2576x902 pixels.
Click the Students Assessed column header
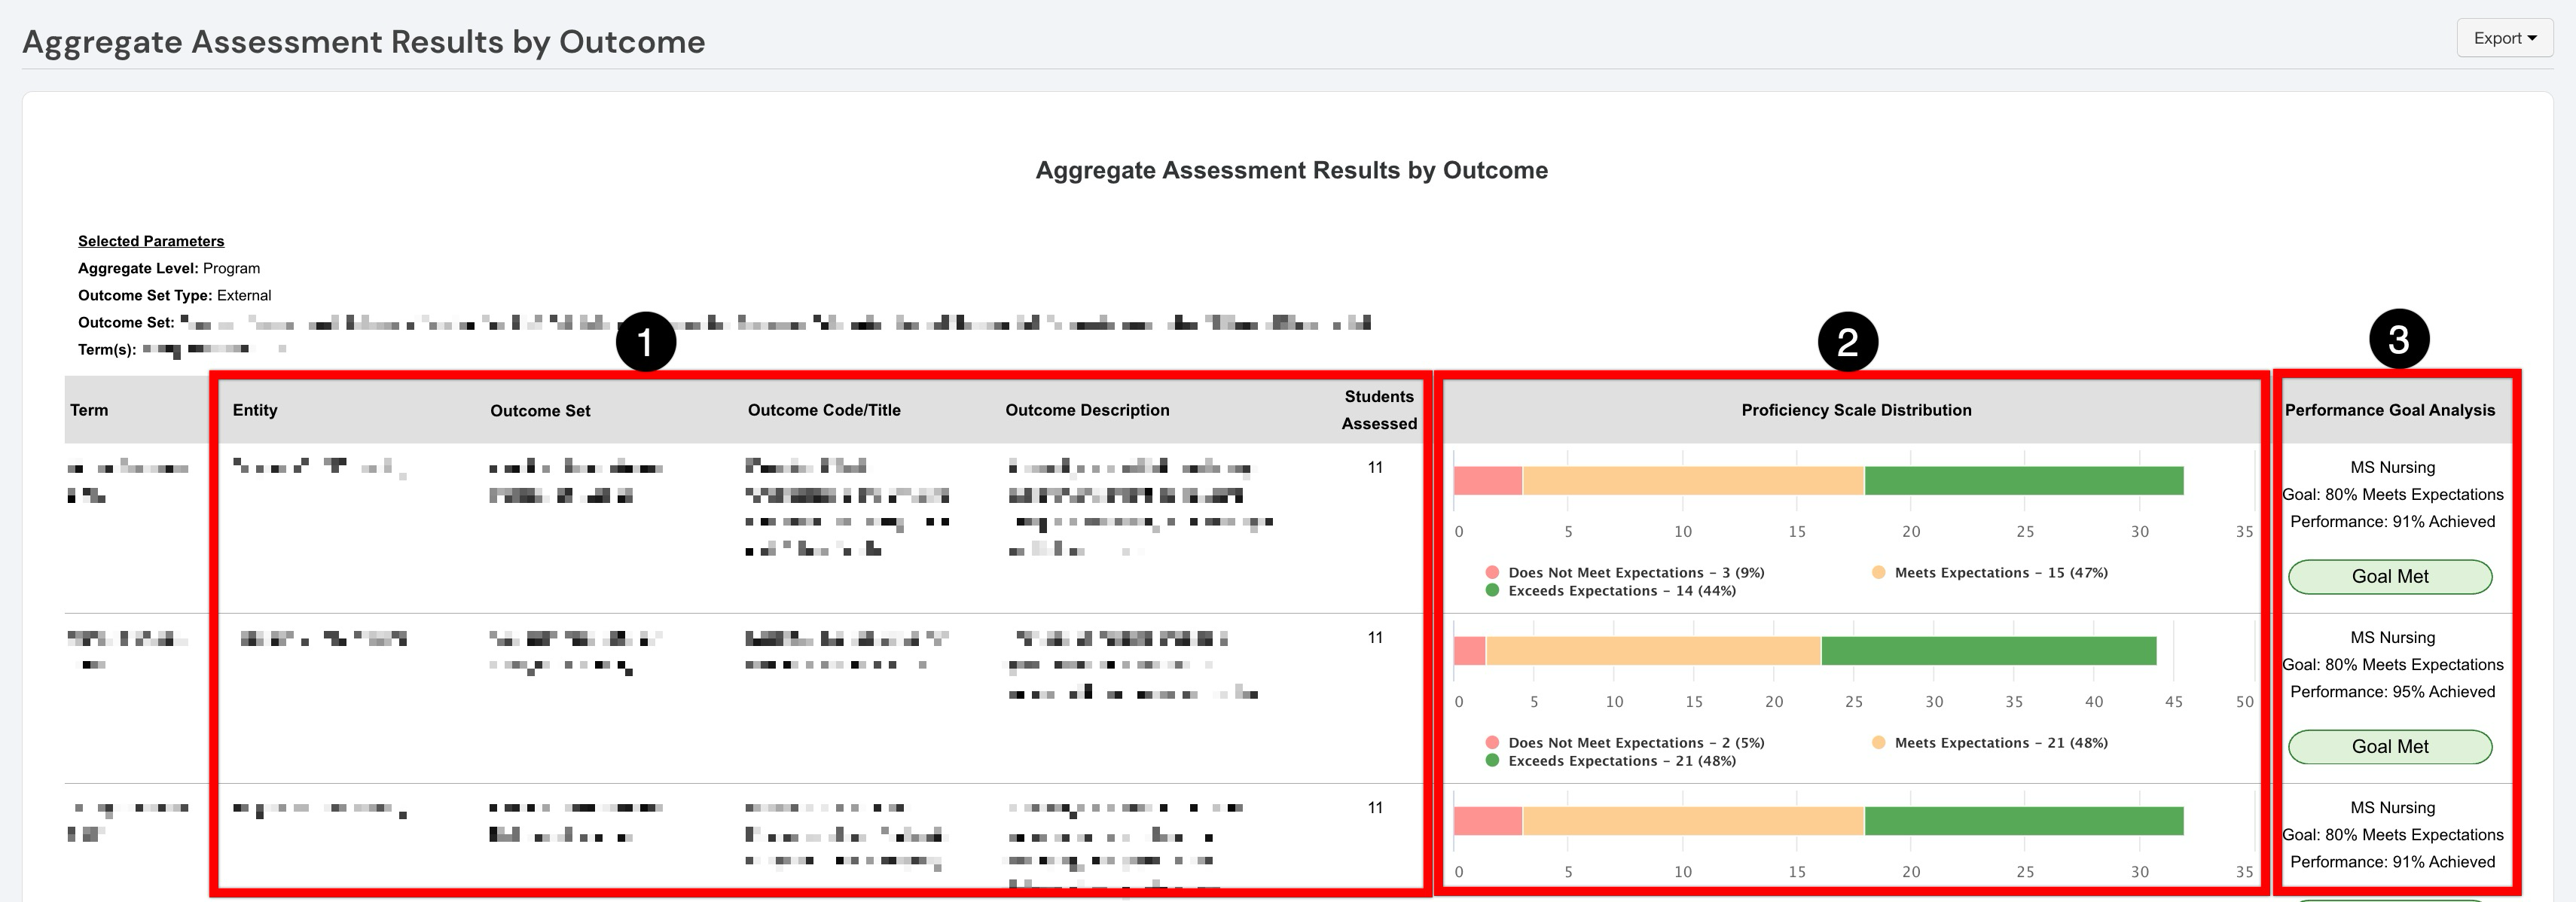pos(1379,410)
